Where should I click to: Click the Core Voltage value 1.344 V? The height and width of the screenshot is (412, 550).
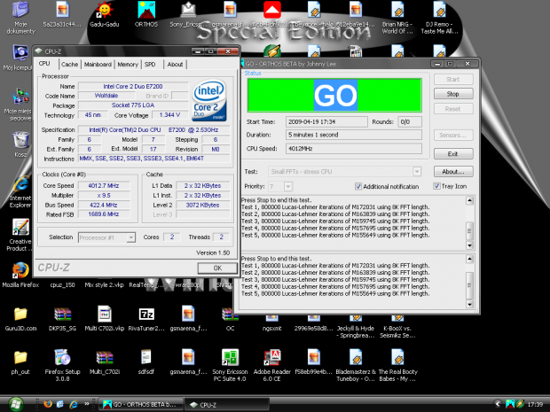tap(169, 115)
